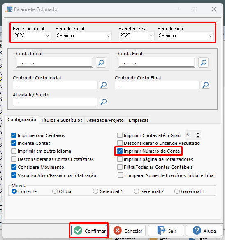This screenshot has height=240, width=225.
Task: Maximize the Balancete Colunado window
Action: click(x=195, y=9)
